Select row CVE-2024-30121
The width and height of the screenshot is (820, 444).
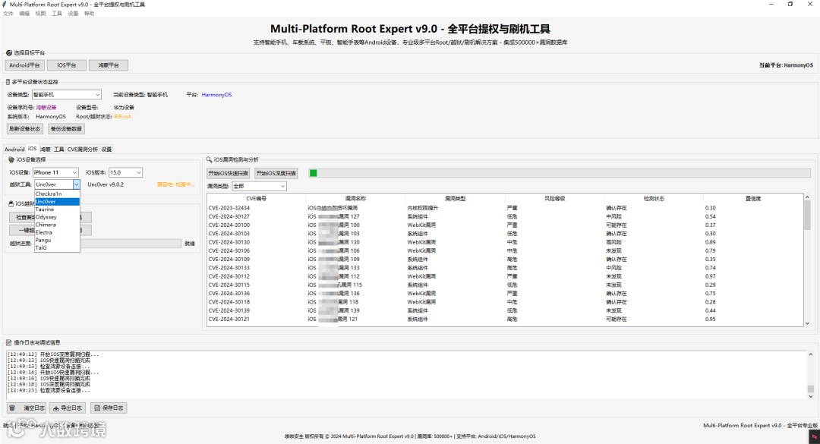point(505,319)
